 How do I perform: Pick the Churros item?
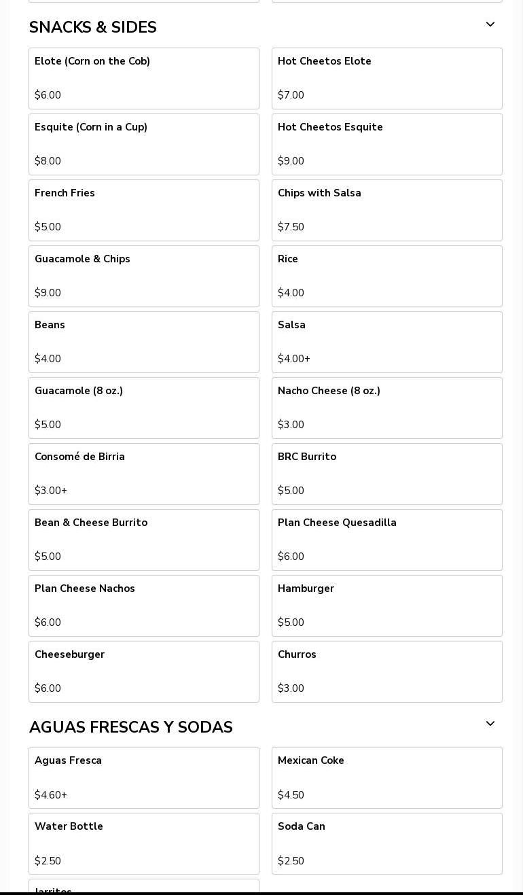[x=387, y=671]
